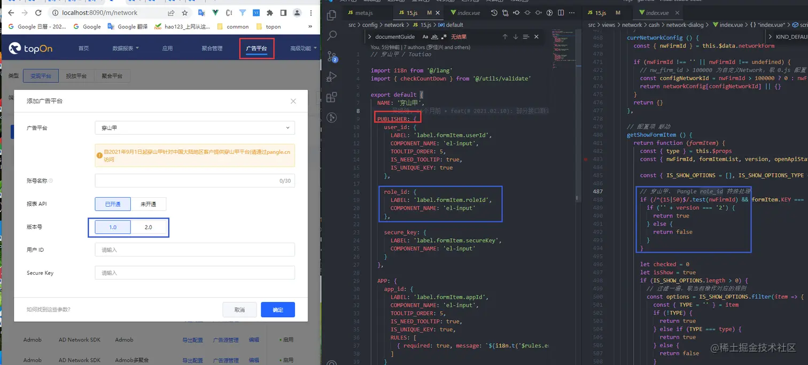The width and height of the screenshot is (808, 365).
Task: Select 未开通 for 报表 API
Action: click(148, 204)
